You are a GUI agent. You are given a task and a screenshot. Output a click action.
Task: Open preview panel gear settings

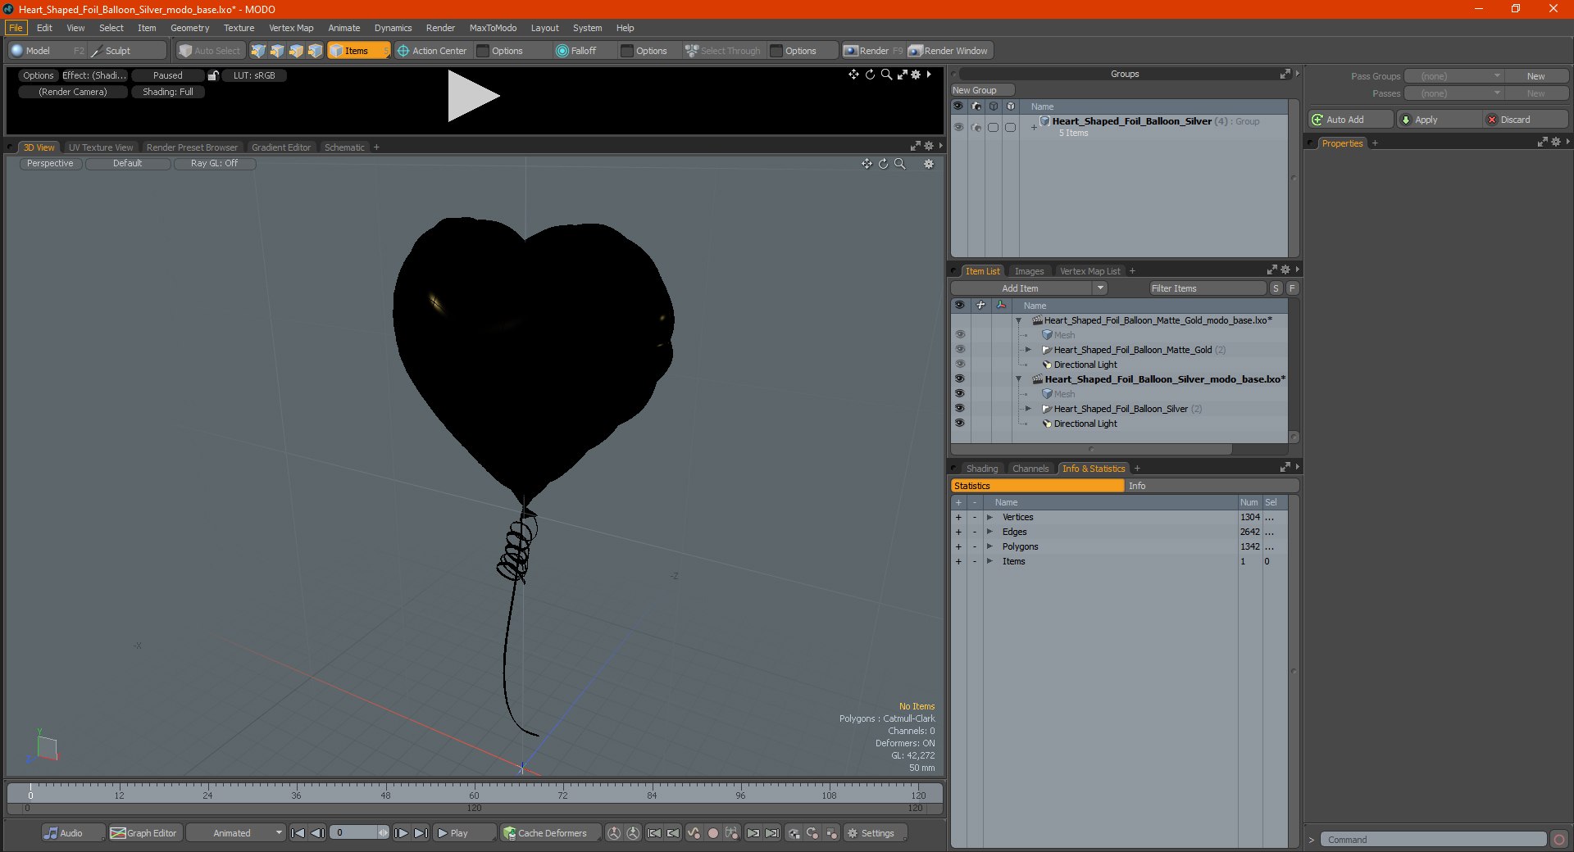(916, 75)
